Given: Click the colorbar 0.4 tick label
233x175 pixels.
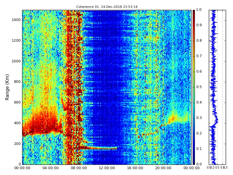Looking at the screenshot, I should click(x=199, y=102).
